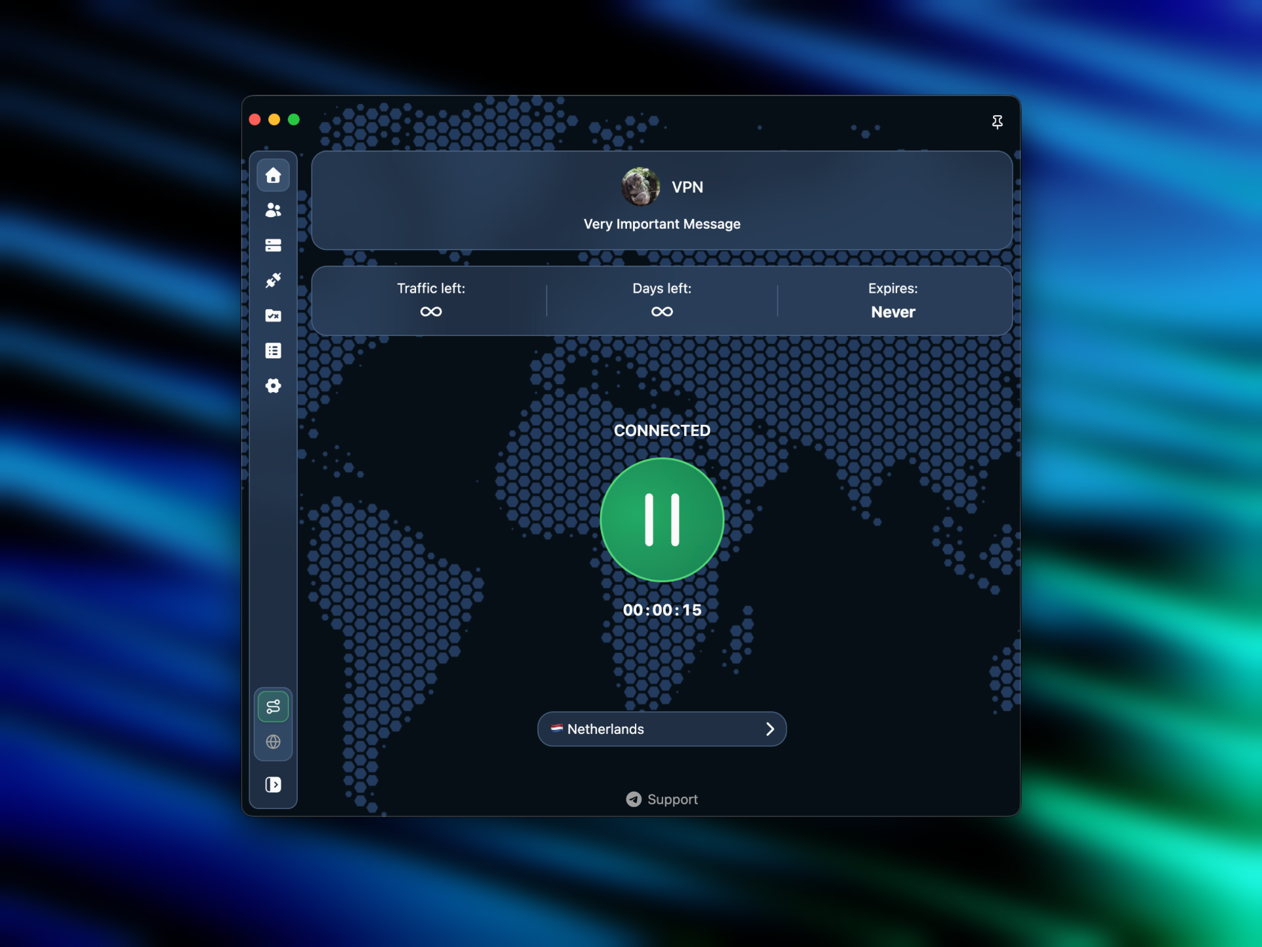
Task: Minimize the window with yellow button
Action: [x=274, y=119]
